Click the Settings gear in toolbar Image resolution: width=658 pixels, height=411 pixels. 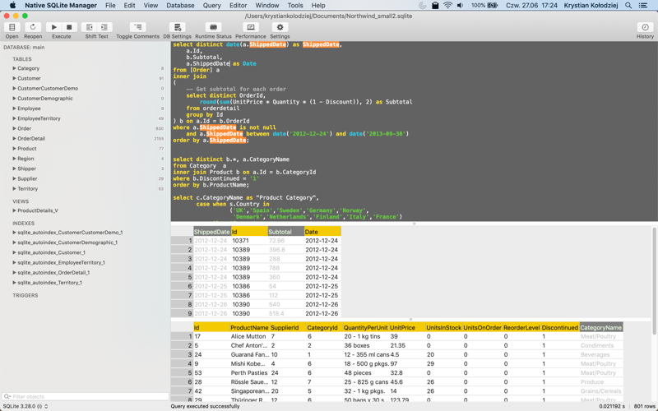pyautogui.click(x=280, y=28)
